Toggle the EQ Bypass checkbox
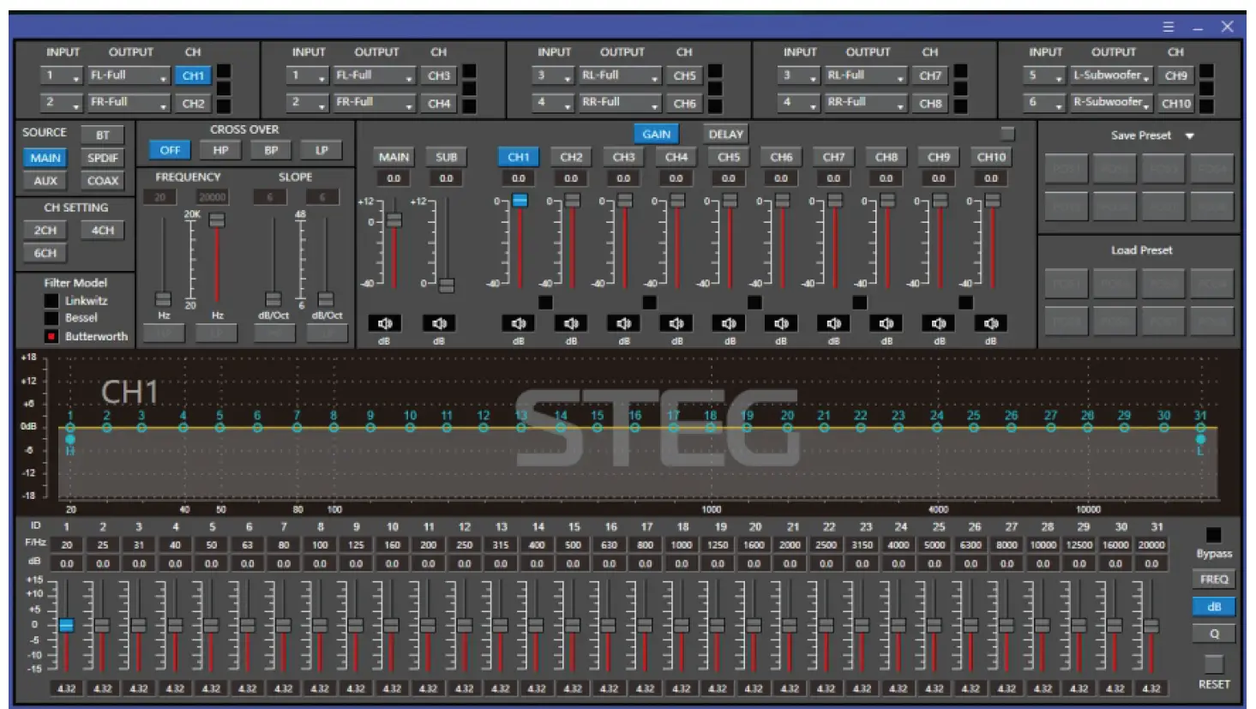Image resolution: width=1256 pixels, height=709 pixels. 1213,533
